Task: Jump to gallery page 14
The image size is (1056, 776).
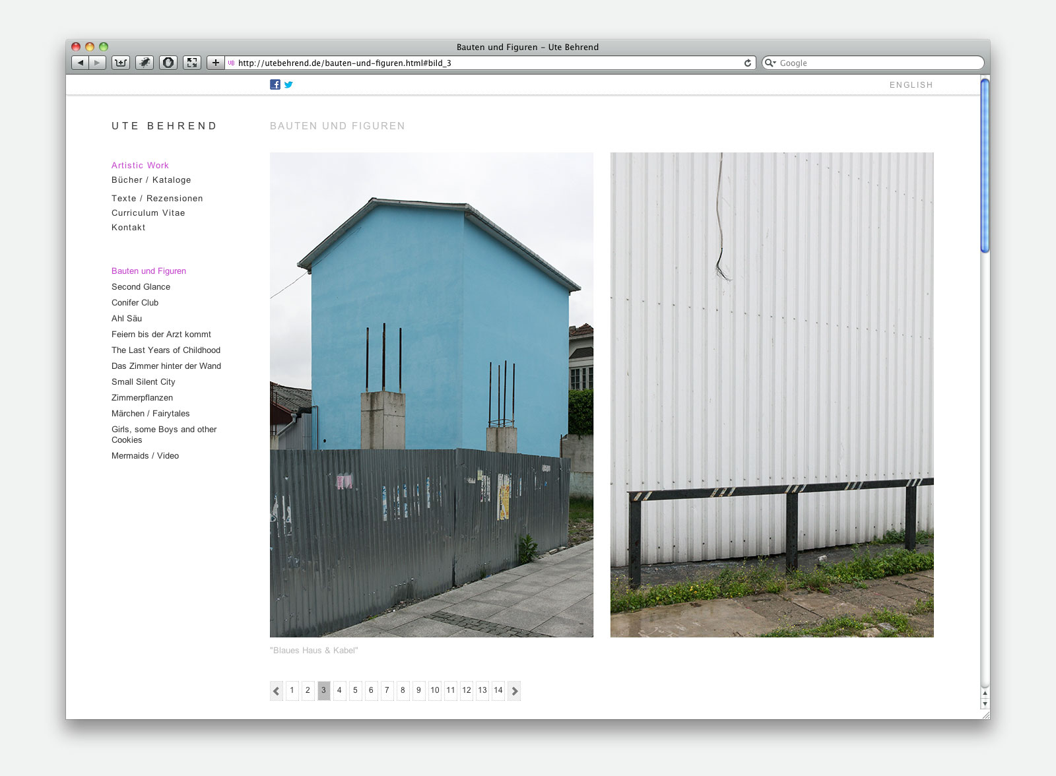Action: coord(498,690)
